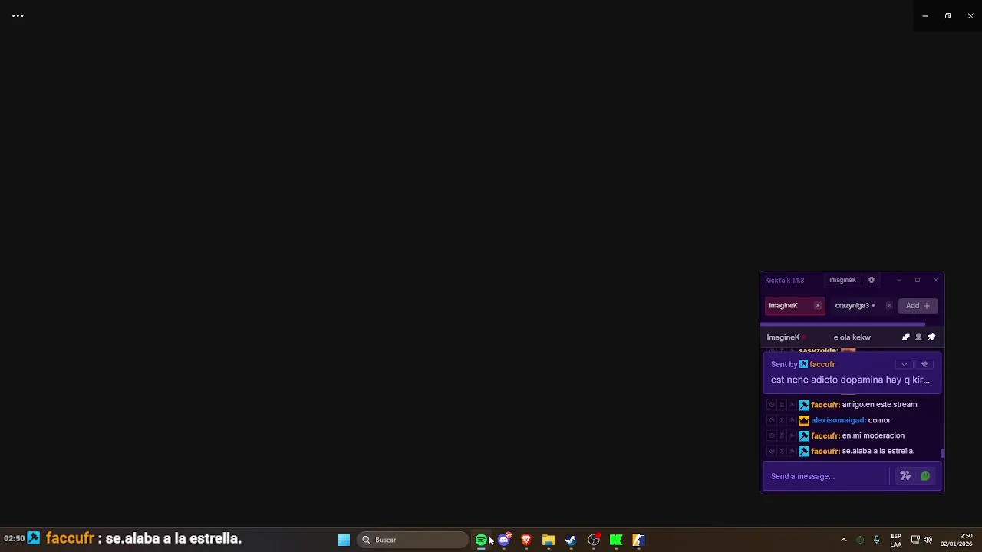Close the crazyniga3 chat tab
This screenshot has width=982, height=552.
tap(889, 305)
